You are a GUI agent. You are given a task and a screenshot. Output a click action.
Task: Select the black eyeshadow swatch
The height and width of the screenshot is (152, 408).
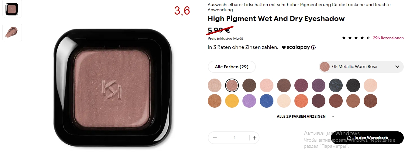tap(353, 85)
